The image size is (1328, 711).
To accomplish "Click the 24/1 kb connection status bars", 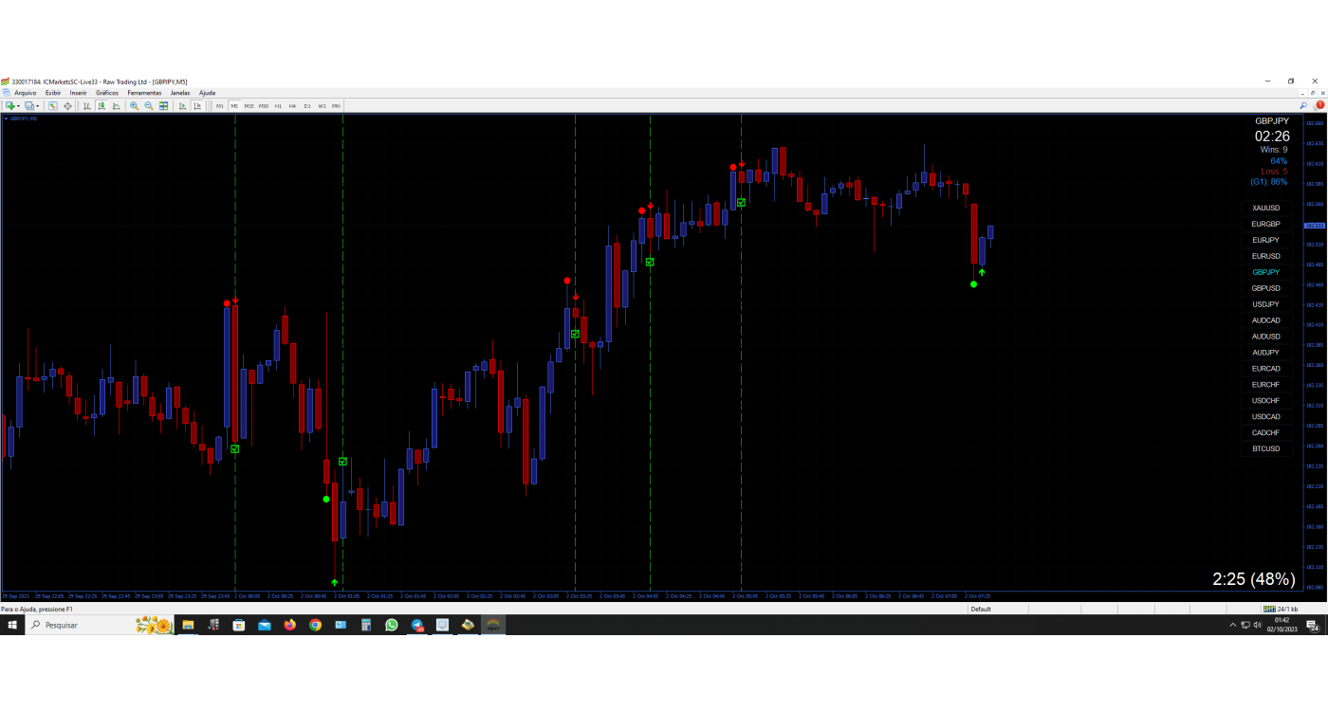I will click(x=1271, y=610).
